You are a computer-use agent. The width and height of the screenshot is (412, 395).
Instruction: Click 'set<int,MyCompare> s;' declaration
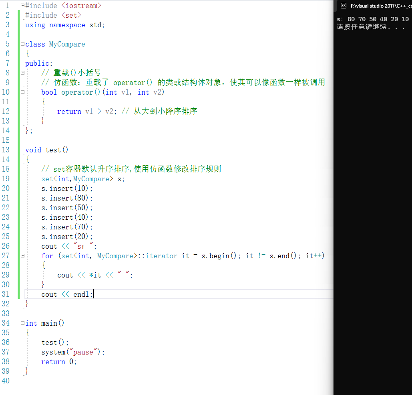click(83, 179)
